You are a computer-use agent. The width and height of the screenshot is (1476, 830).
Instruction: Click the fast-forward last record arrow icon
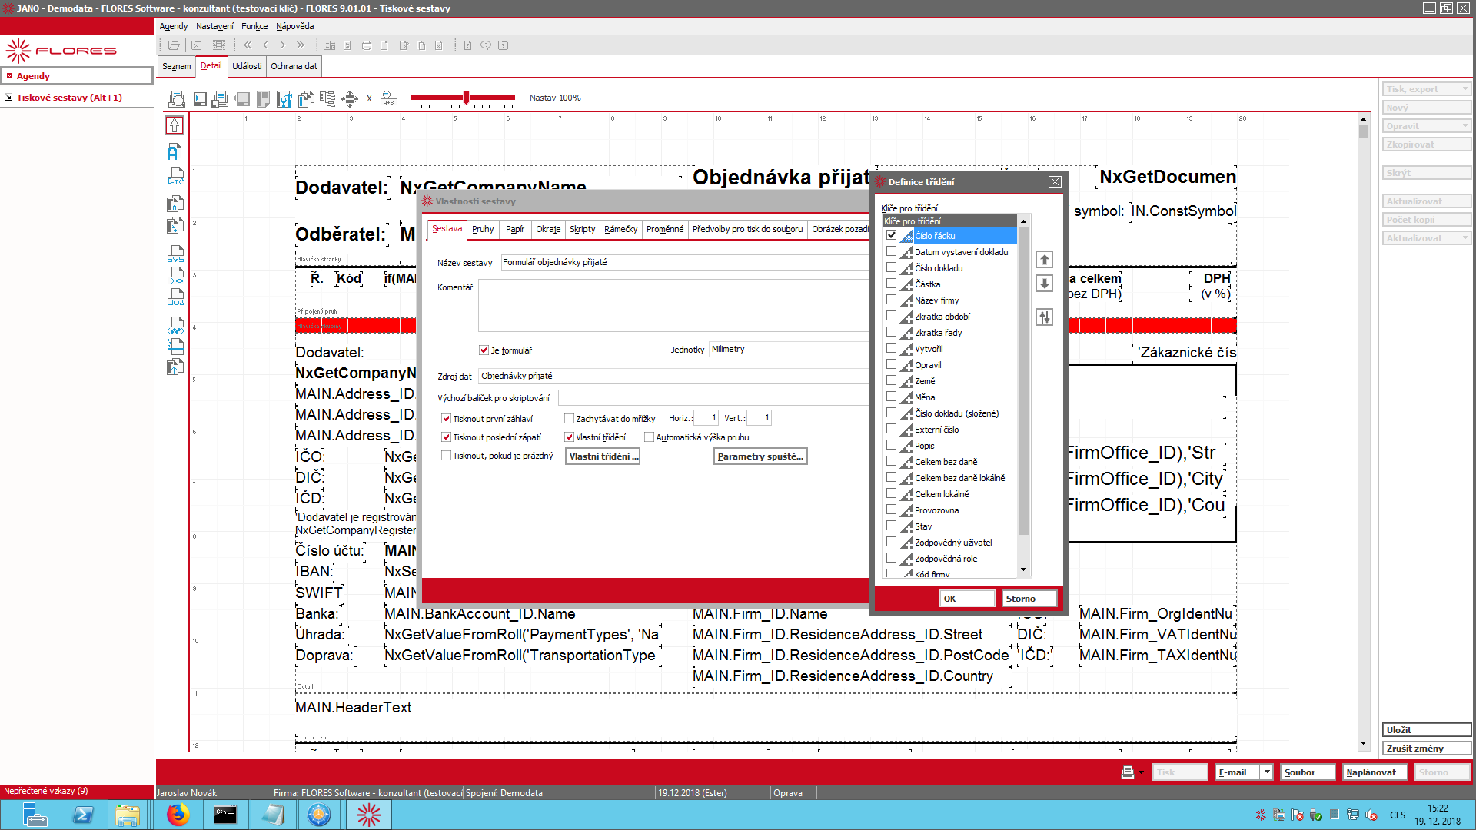coord(301,45)
